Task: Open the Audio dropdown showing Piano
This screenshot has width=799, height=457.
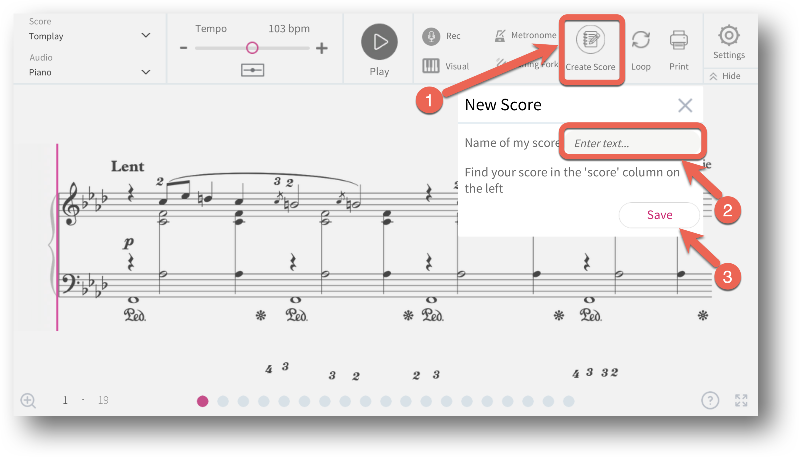Action: [x=90, y=72]
